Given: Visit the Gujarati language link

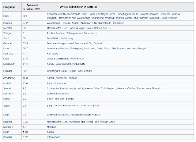Looking at the screenshot, I should (x=8, y=44).
